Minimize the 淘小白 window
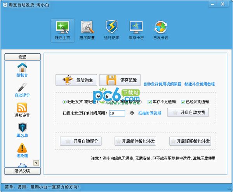 coord(213,4)
